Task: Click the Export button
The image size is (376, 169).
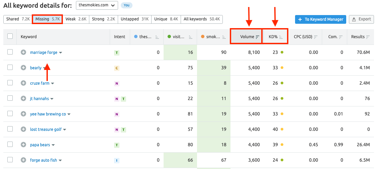Action: point(361,19)
